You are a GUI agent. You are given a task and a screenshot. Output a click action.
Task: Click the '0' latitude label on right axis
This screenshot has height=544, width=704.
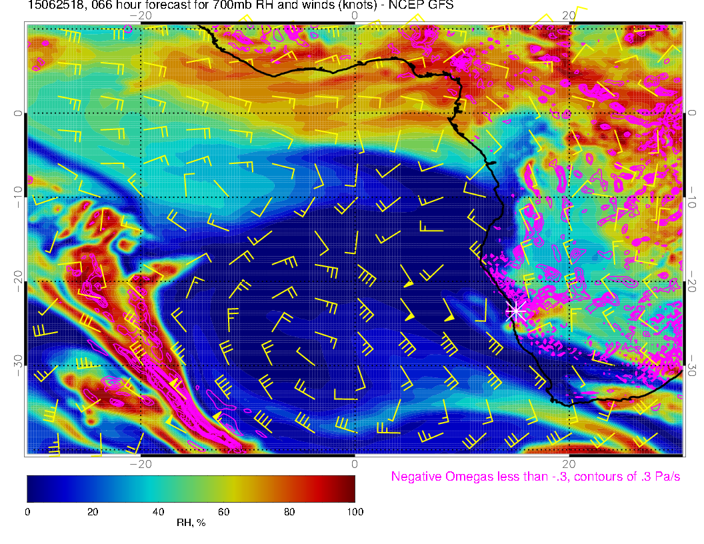click(x=692, y=113)
